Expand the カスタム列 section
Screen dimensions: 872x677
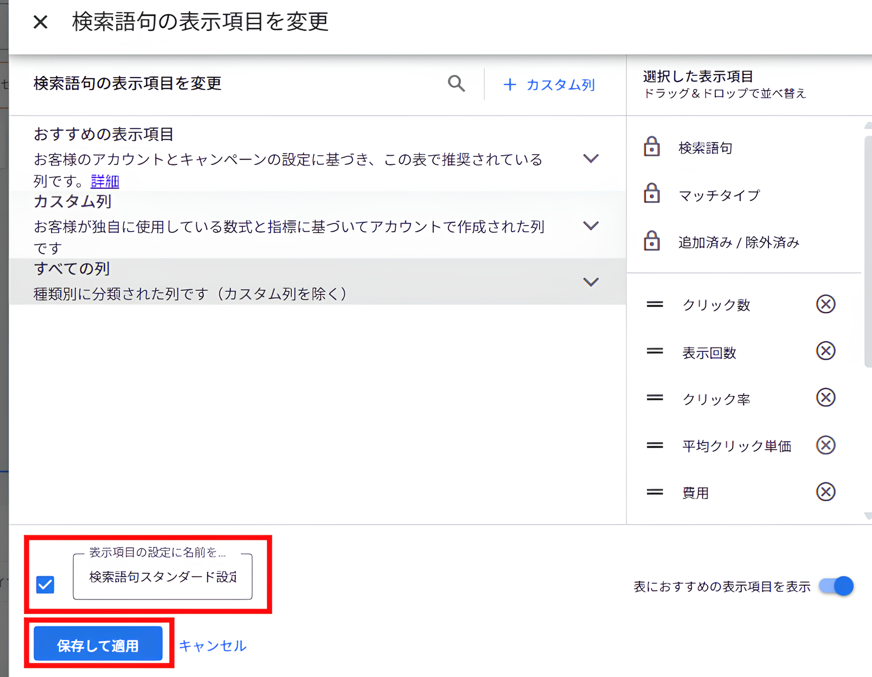click(591, 226)
